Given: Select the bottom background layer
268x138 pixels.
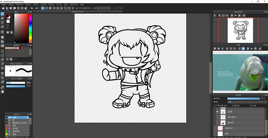Looking at the screenshot, I should coord(239,134).
